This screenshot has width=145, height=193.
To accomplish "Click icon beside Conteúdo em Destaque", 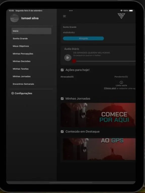I will 62,131.
